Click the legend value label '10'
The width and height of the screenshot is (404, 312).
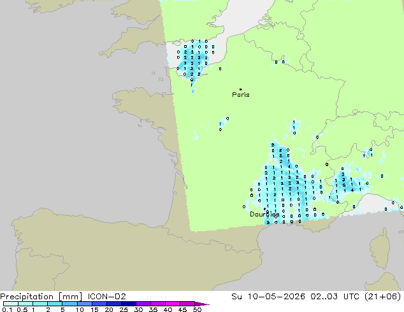coord(80,309)
